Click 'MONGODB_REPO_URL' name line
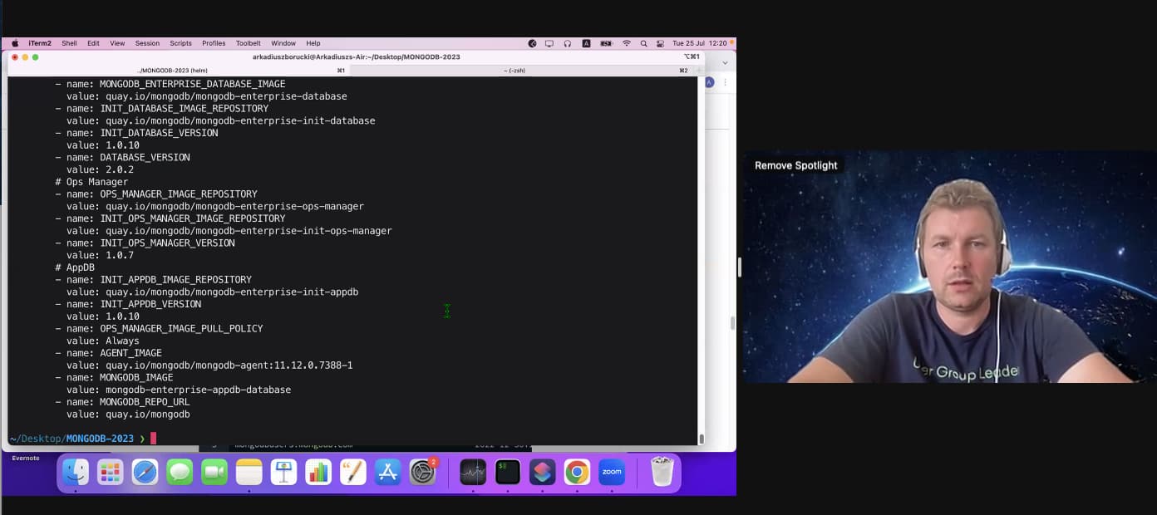Viewport: 1157px width, 515px height. [123, 402]
